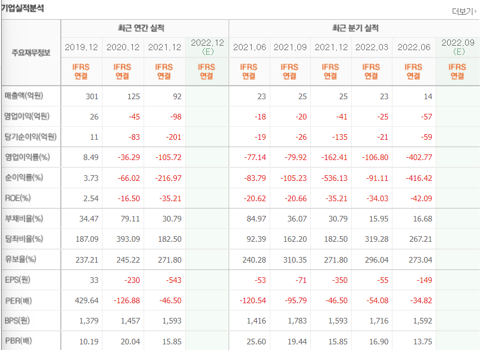The width and height of the screenshot is (491, 350).
Task: Click the 2022.09 (E) estimate column header
Action: [458, 47]
